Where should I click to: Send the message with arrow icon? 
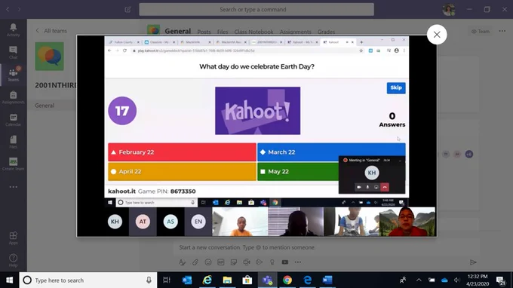473,262
